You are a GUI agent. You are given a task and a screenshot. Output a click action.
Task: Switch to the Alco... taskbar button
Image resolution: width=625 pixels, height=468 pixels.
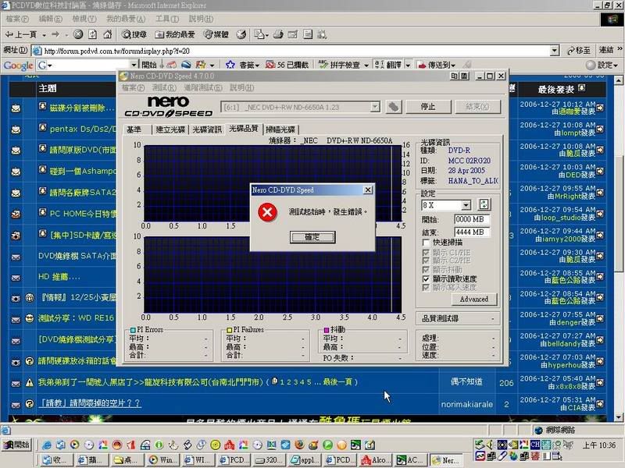374,460
